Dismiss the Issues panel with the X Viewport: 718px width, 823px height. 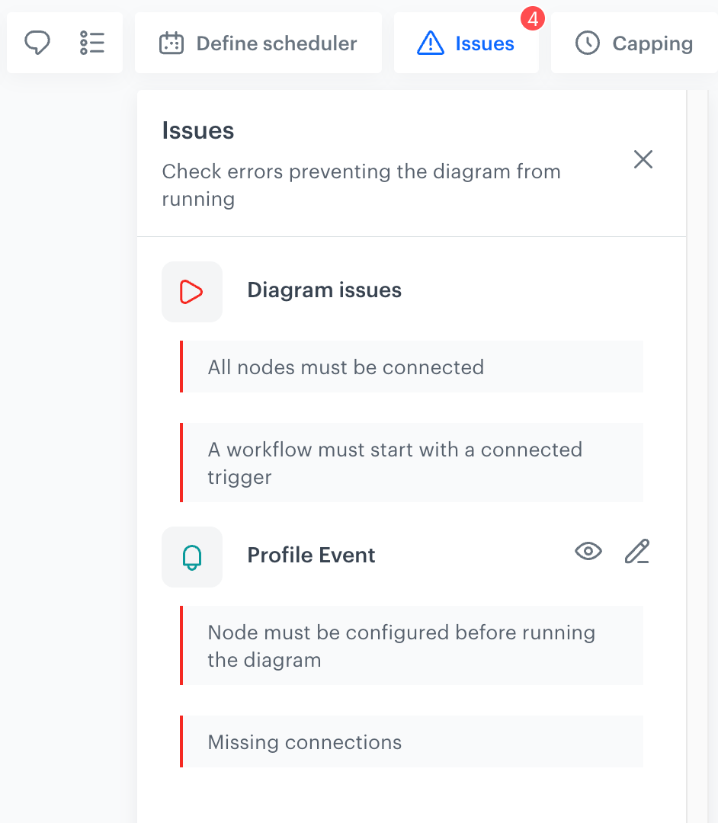tap(643, 159)
